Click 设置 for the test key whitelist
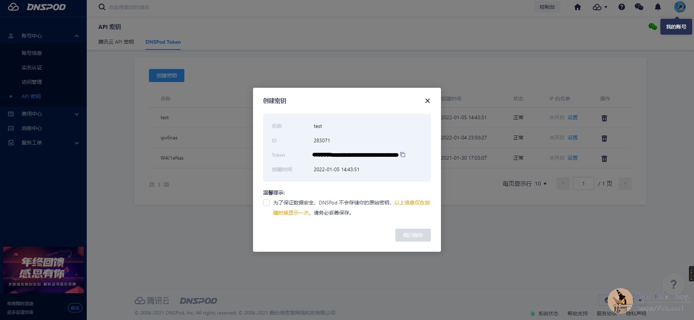 573,117
